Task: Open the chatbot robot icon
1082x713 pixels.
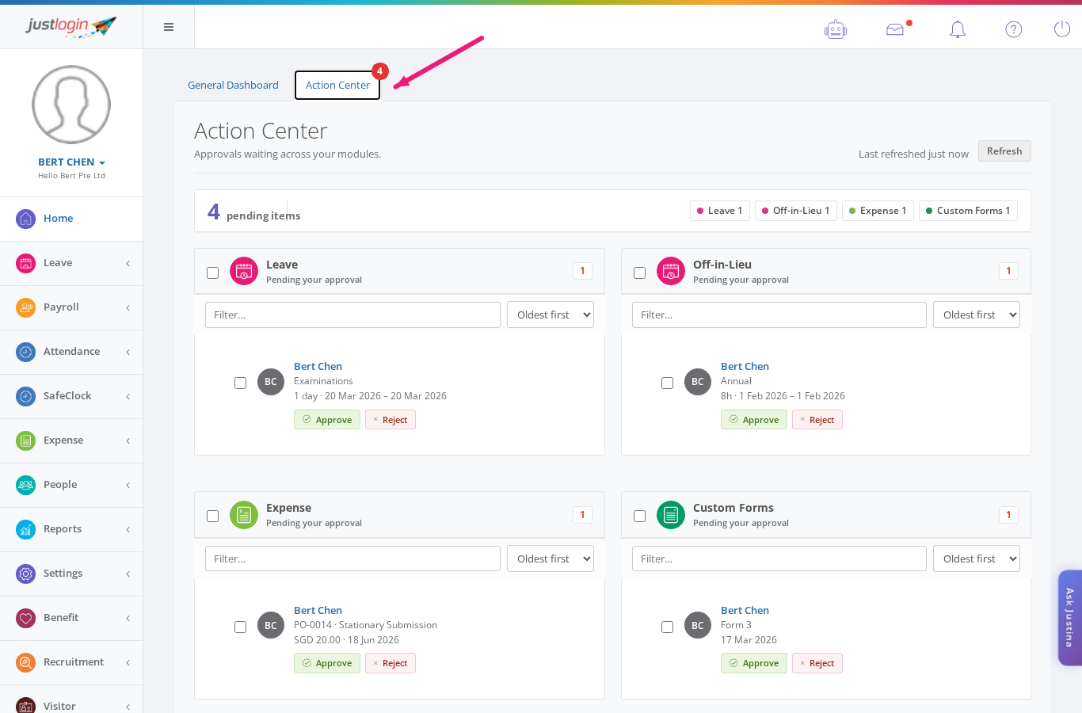Action: click(x=836, y=29)
